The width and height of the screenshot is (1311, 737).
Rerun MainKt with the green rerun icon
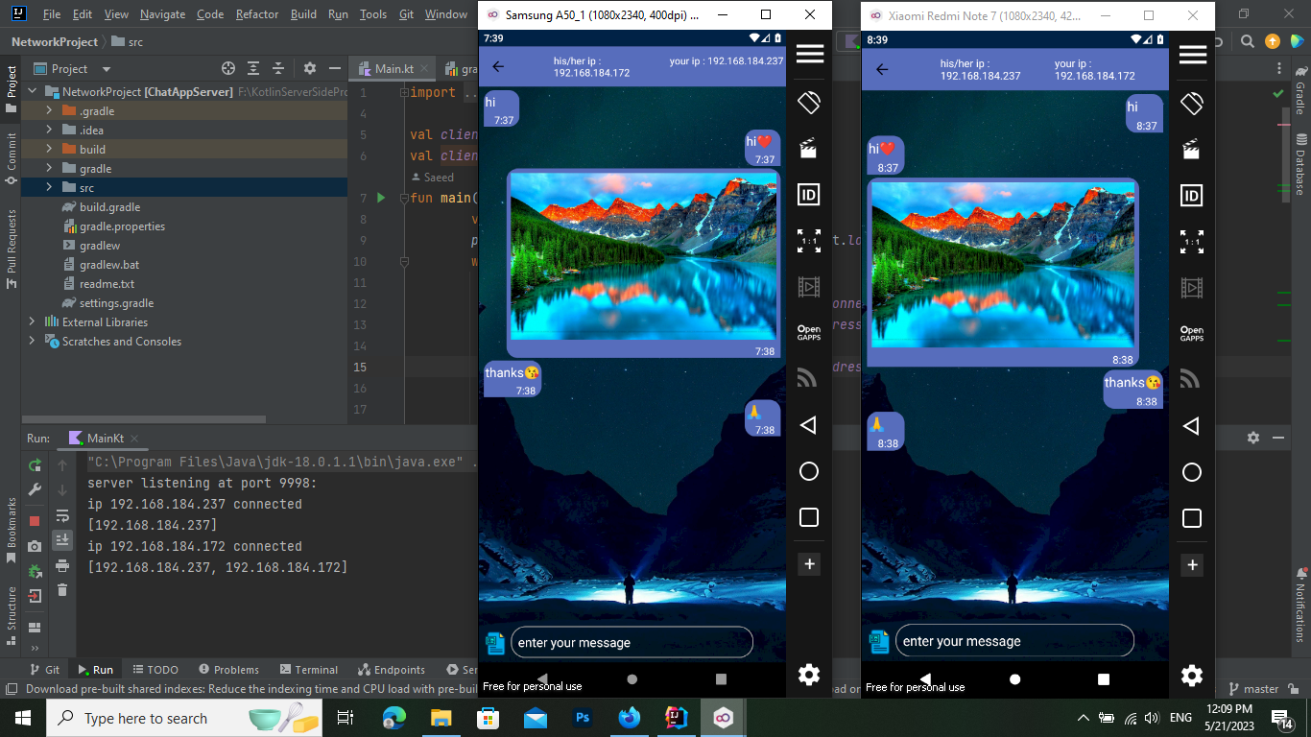point(36,465)
